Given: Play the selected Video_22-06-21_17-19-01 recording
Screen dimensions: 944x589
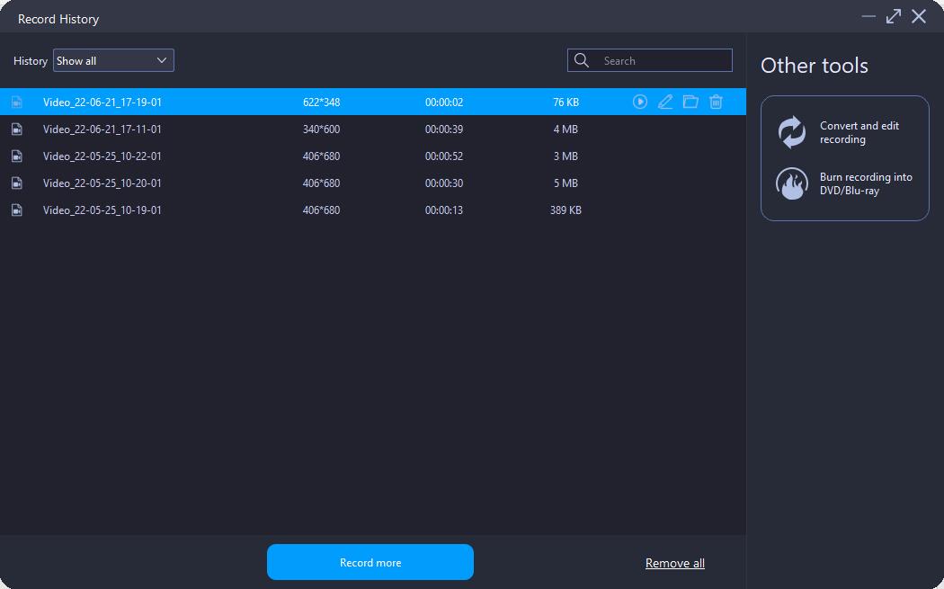Looking at the screenshot, I should coord(640,102).
